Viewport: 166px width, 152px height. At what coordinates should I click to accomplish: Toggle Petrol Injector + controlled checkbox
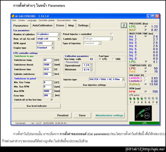[112, 34]
